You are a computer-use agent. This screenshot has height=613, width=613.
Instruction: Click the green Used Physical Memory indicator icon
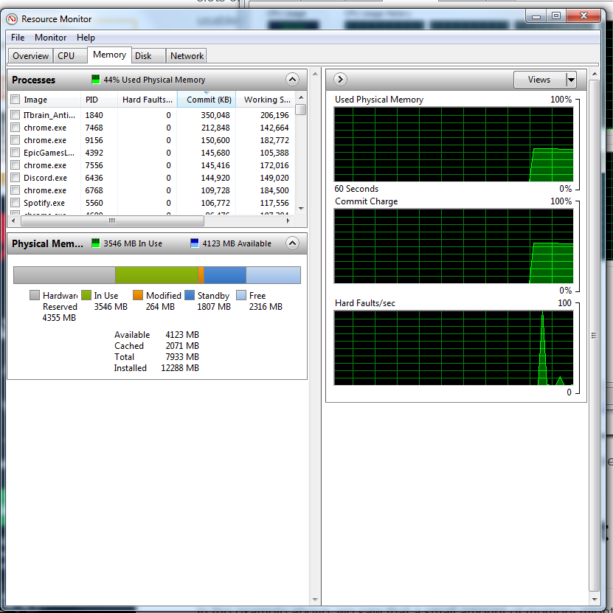tap(95, 80)
